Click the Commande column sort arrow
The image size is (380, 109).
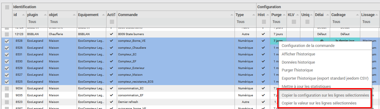[232, 15]
